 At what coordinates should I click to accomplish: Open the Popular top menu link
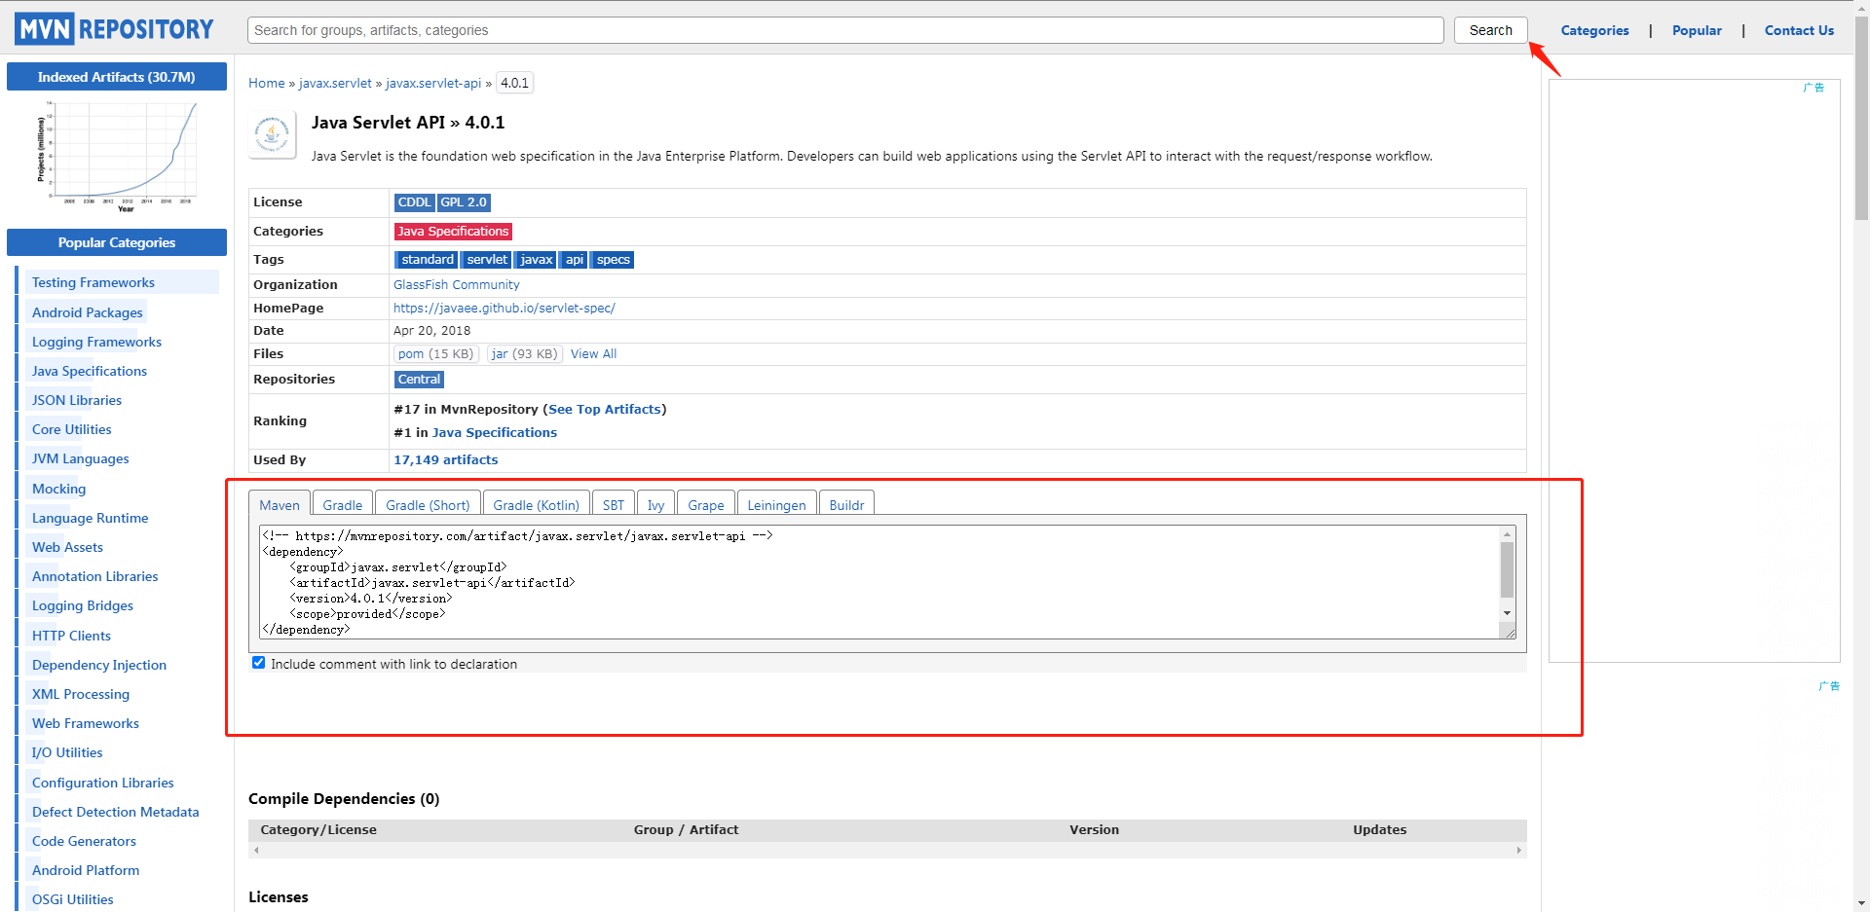[x=1698, y=30]
